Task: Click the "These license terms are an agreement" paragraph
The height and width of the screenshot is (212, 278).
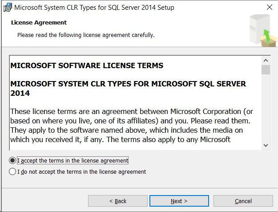Action: tap(132, 126)
